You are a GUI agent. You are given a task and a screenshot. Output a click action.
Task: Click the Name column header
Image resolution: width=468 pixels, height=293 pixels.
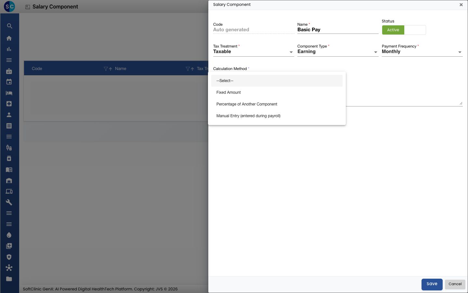[x=121, y=69]
